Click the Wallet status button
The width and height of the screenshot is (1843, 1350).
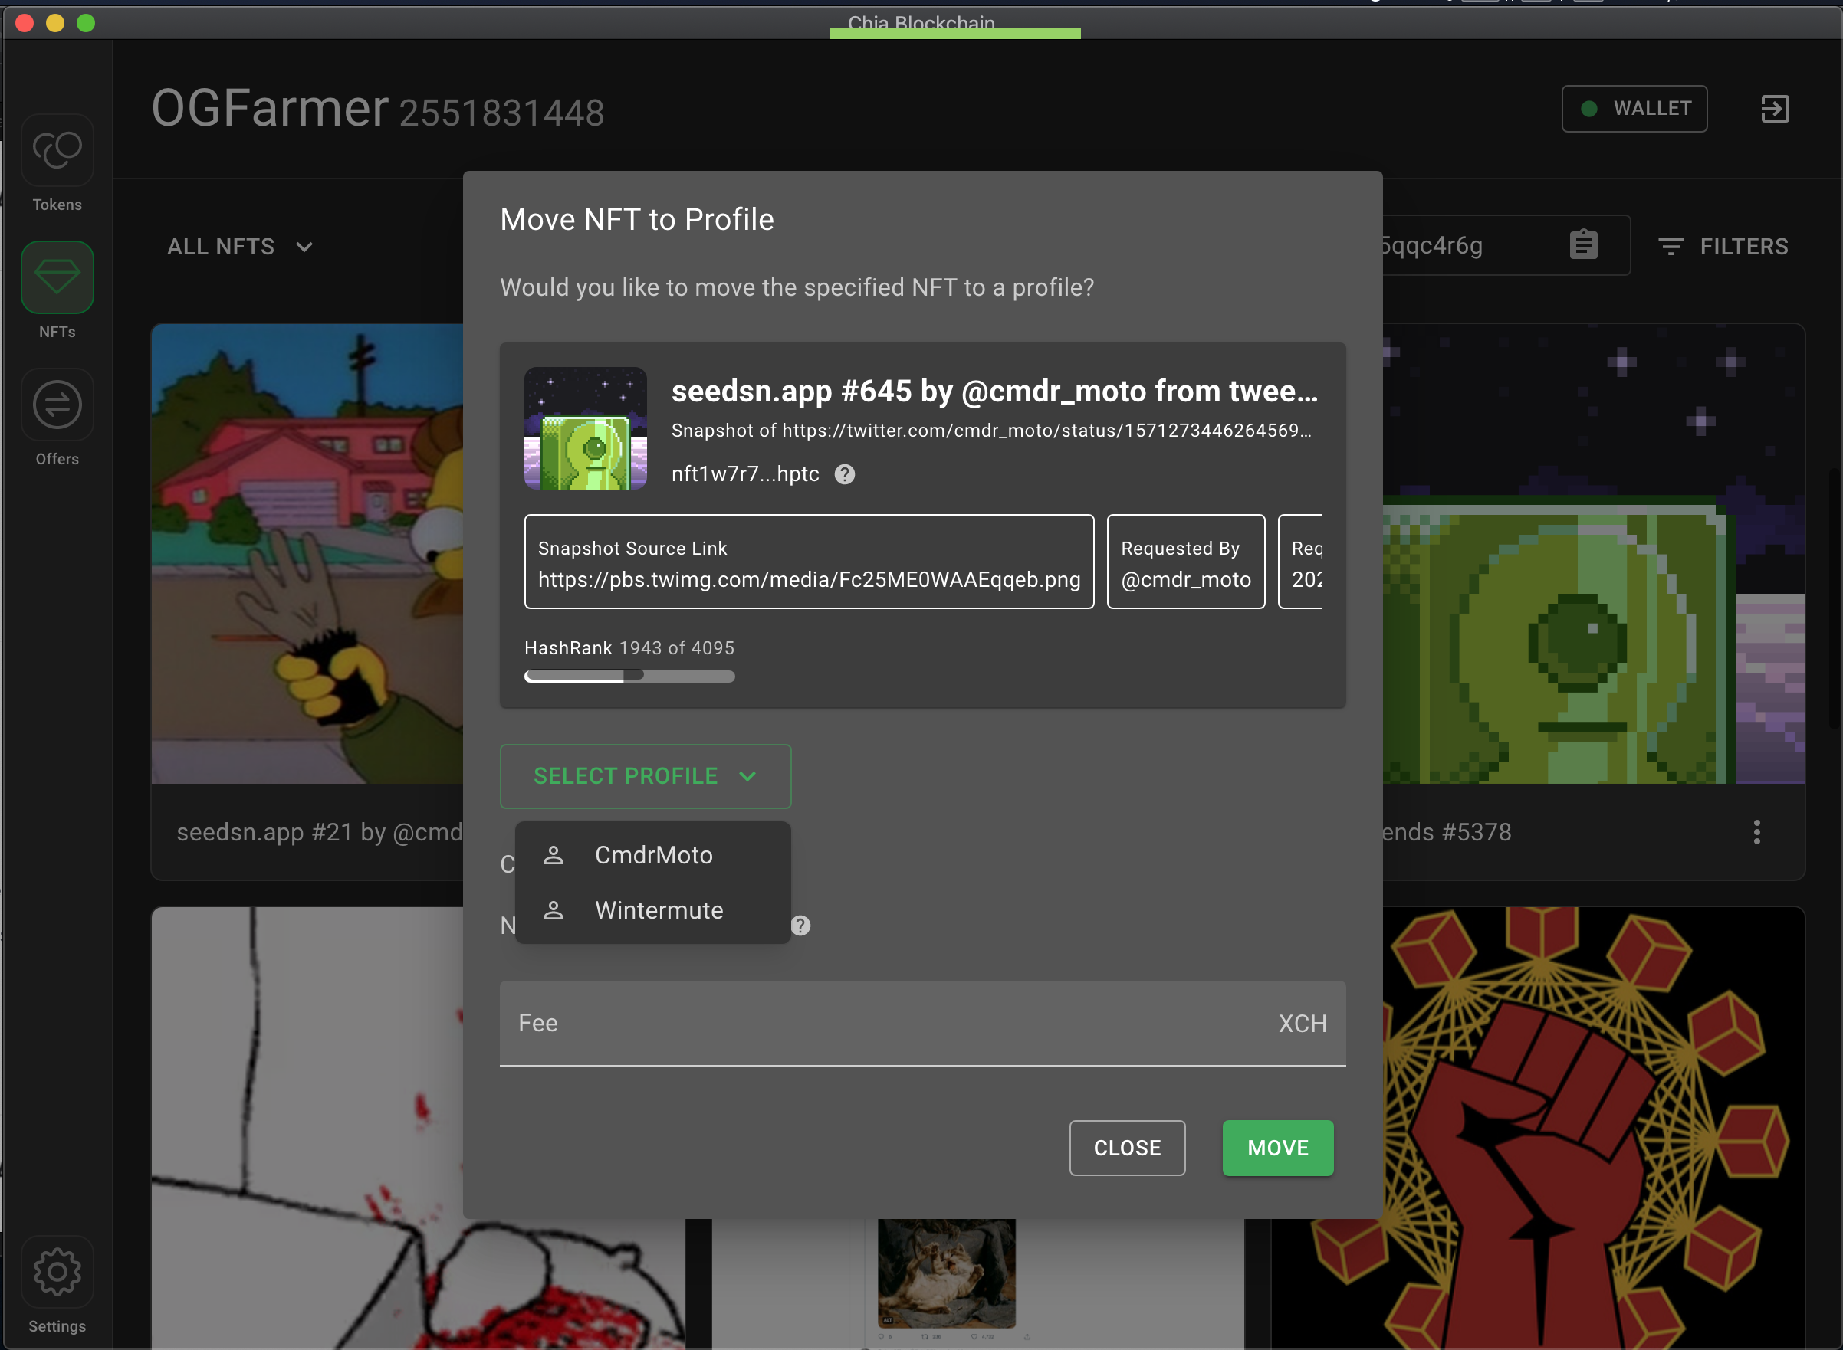pos(1634,109)
